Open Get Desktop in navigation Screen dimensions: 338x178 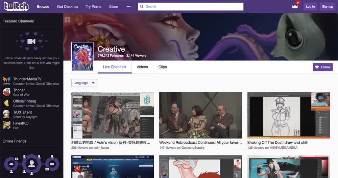click(x=68, y=7)
